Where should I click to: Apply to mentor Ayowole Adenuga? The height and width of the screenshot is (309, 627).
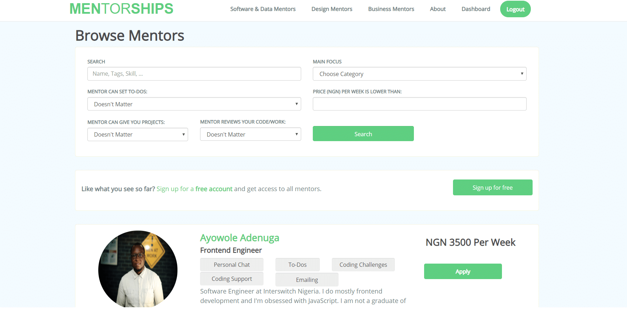pos(463,271)
